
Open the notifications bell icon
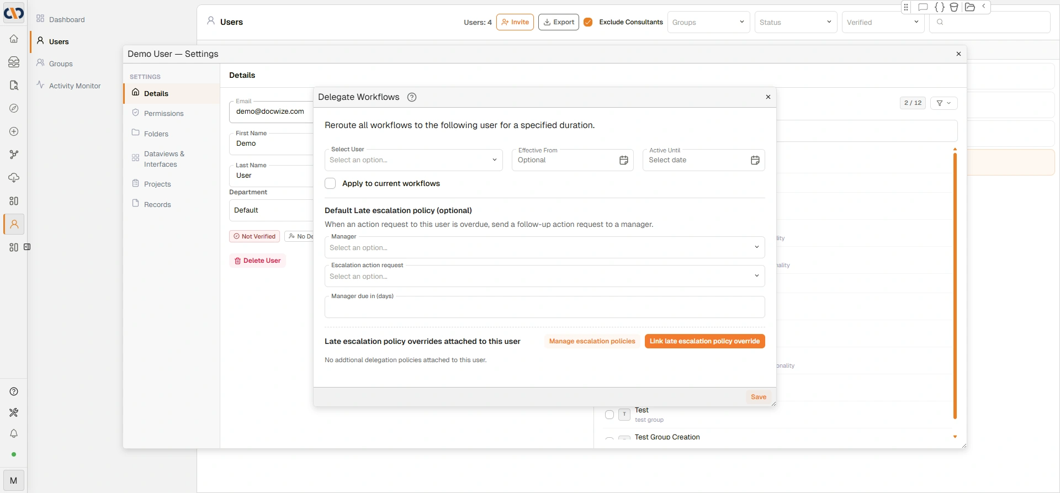[14, 433]
